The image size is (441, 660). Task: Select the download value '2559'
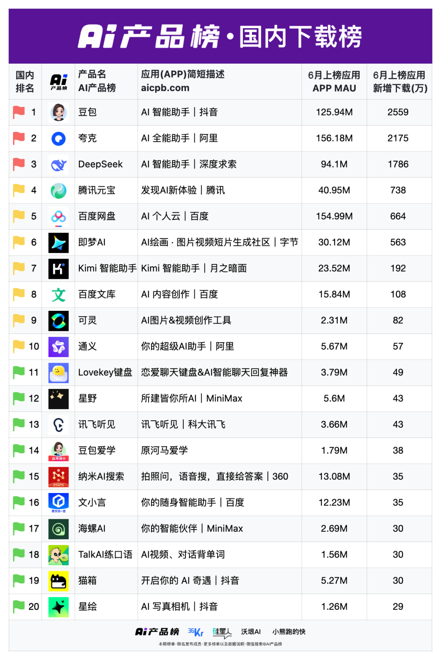pyautogui.click(x=398, y=112)
